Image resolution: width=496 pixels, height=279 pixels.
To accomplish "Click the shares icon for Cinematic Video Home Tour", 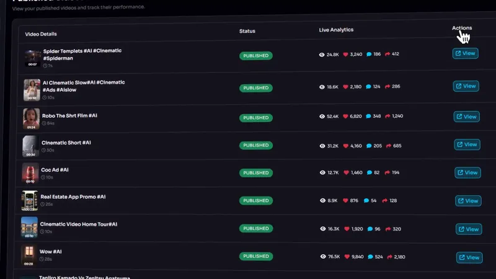I will 388,229.
